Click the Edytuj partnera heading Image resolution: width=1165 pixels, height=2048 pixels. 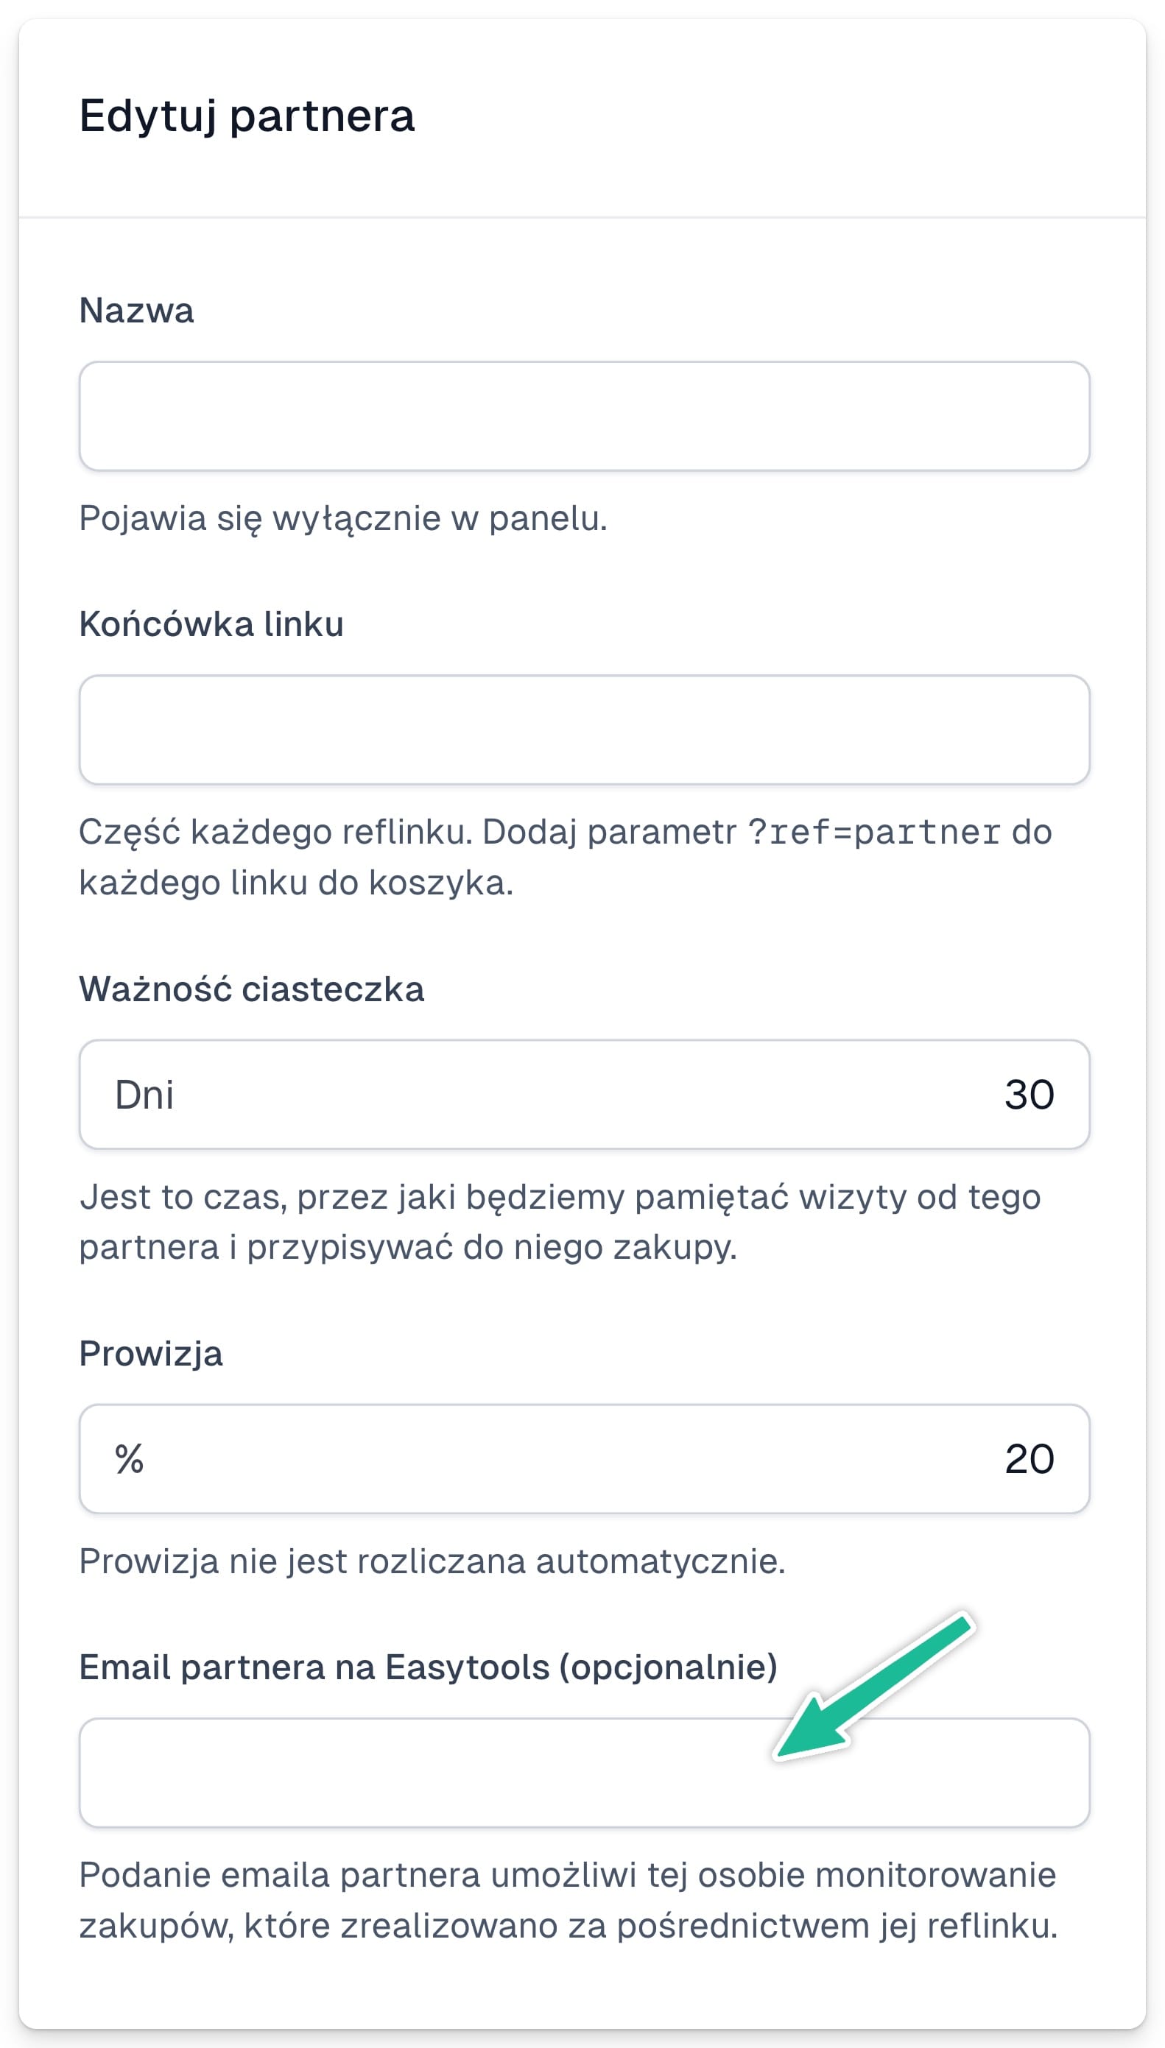coord(247,115)
